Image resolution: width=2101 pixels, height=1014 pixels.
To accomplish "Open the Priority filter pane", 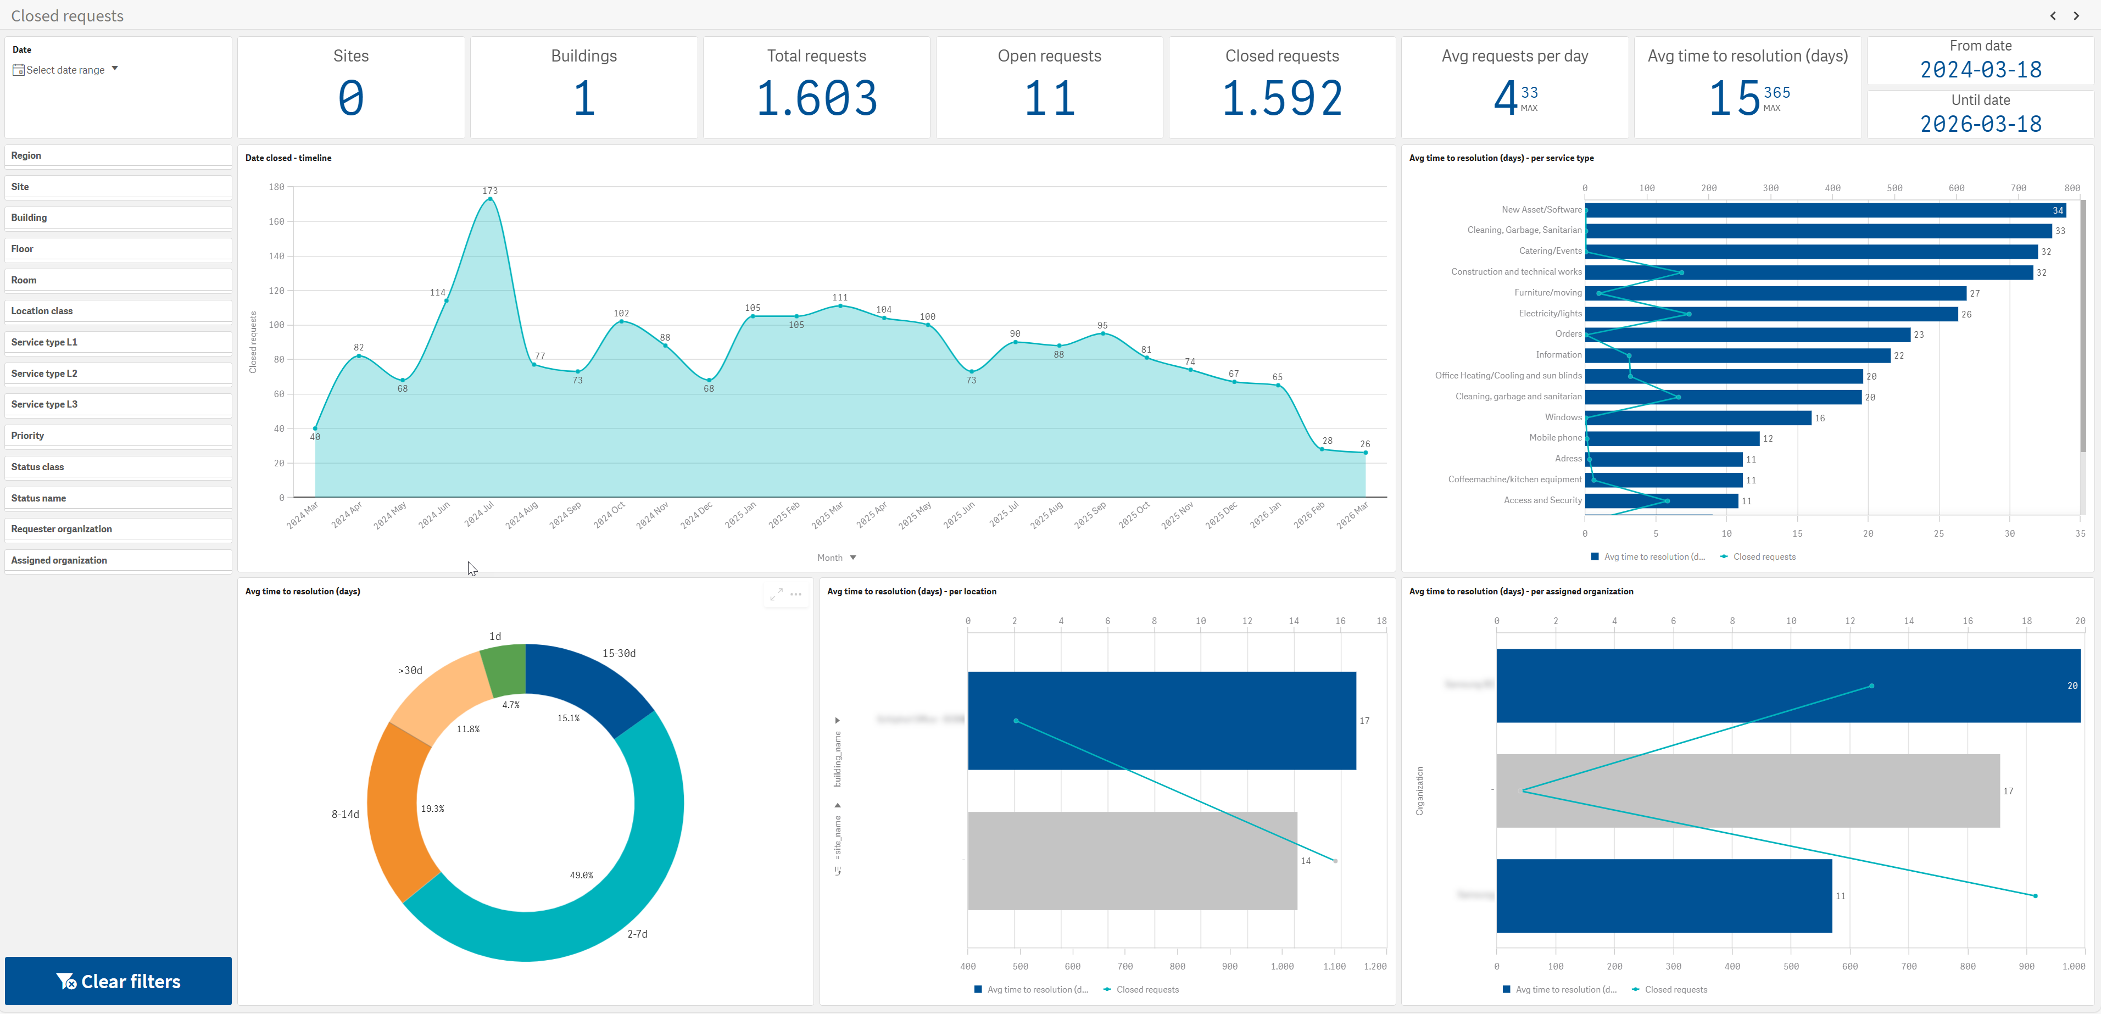I will click(118, 436).
